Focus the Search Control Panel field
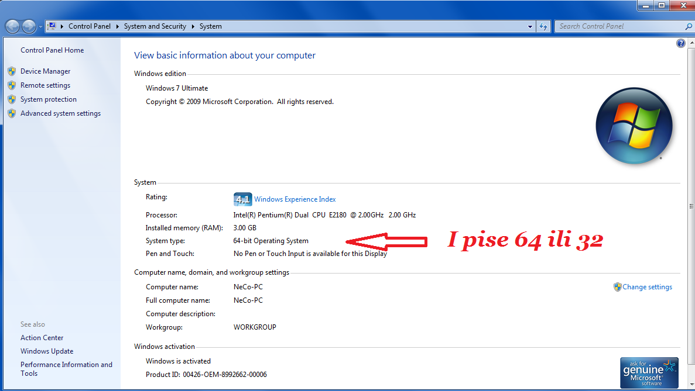Screen dimensions: 695x391 pyautogui.click(x=621, y=26)
